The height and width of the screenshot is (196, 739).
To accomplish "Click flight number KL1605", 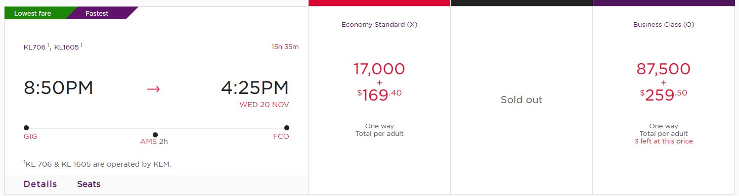I will 67,47.
